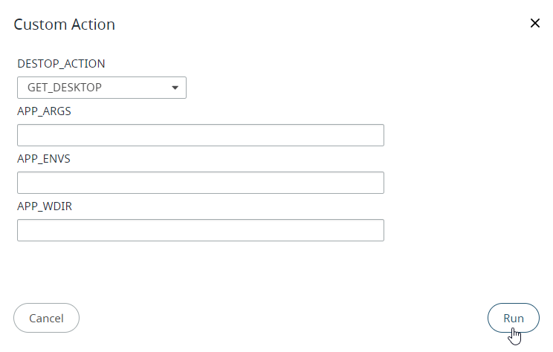Click the DESTOP_ACTION label
Image resolution: width=553 pixels, height=352 pixels.
pyautogui.click(x=61, y=64)
